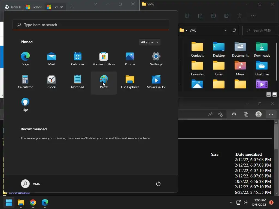The image size is (279, 209).
Task: Open the Tips app
Action: tap(25, 105)
